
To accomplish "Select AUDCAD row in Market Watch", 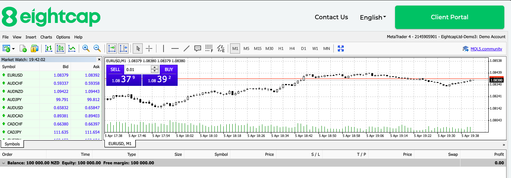I will tap(51, 116).
